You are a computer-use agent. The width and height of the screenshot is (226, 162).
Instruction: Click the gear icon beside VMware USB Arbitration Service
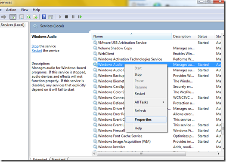click(x=95, y=43)
